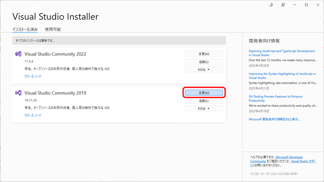
Task: Click version number 16.11.26
Action: coord(31,100)
